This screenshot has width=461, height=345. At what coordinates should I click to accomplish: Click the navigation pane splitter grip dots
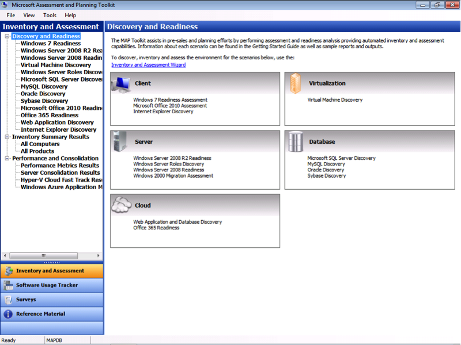(x=52, y=262)
